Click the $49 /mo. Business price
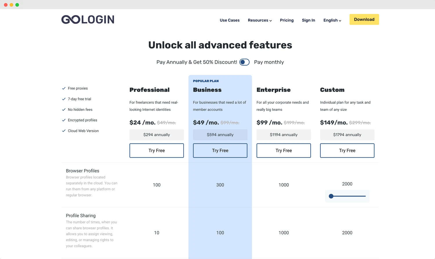435x259 pixels. coord(206,123)
